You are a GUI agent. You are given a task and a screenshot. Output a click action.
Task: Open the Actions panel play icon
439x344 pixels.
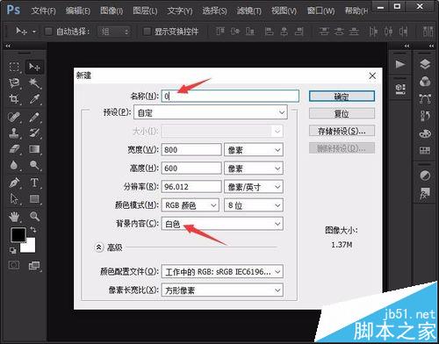400,64
